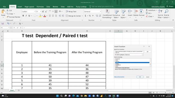Image resolution: width=175 pixels, height=98 pixels.
Task: Open Conditional Formatting menu
Action: [x=107, y=14]
